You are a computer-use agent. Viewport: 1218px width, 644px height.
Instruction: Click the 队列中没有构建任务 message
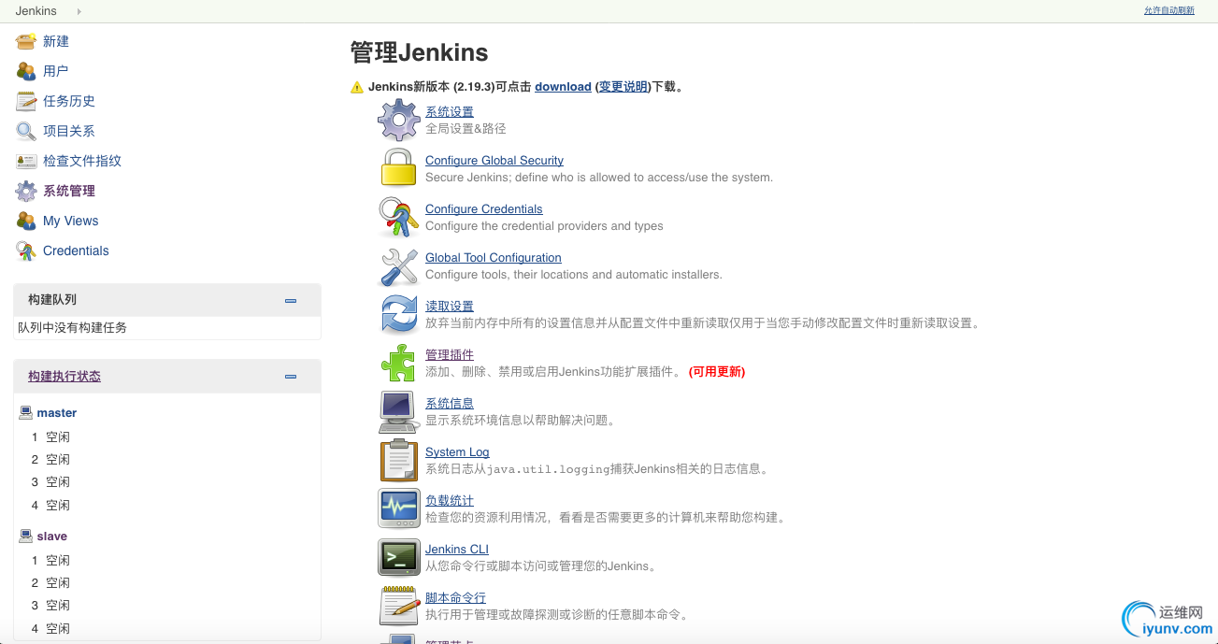pos(73,328)
